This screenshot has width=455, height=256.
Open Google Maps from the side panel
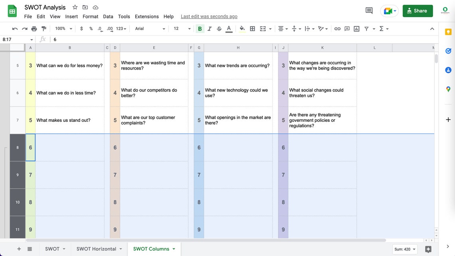click(448, 89)
